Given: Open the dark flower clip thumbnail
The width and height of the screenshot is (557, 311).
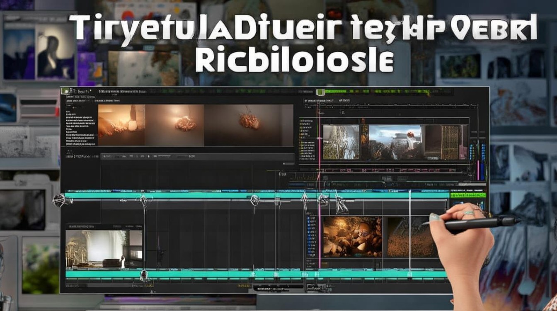Looking at the screenshot, I should 249,125.
